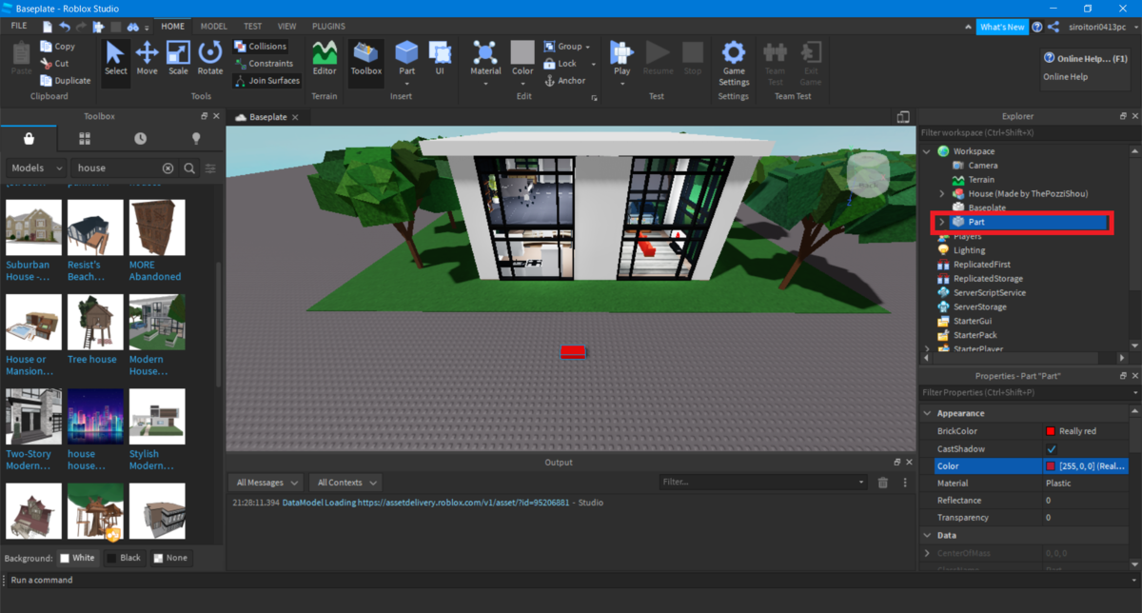Toggle Collisions setting
This screenshot has height=613, width=1142.
click(260, 46)
